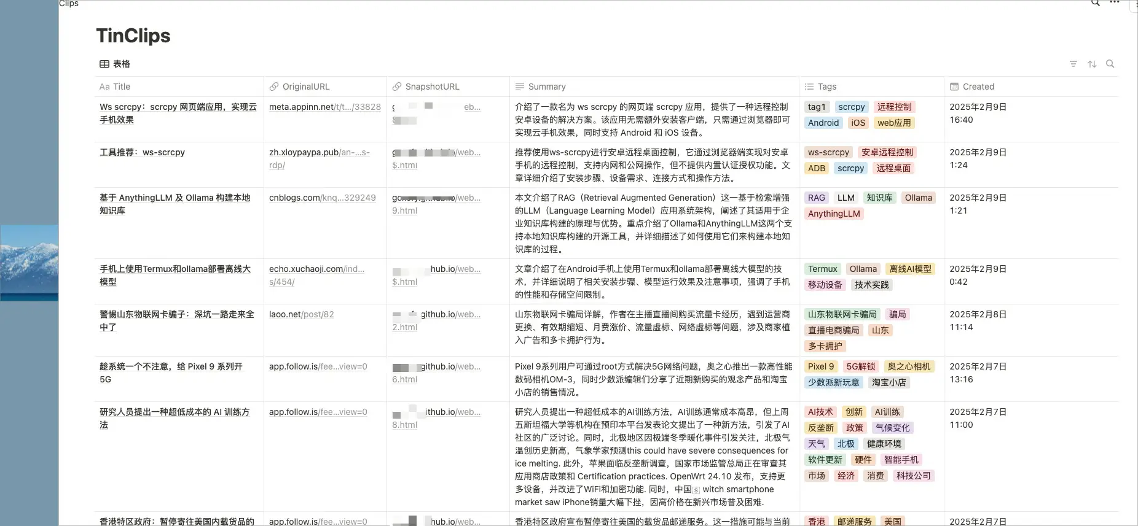Open the page titled '工具推荐：ws-scrcpy'
This screenshot has width=1138, height=526.
point(142,152)
